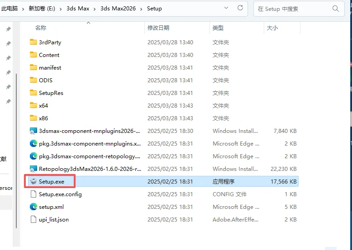Screen dimensions: 352x250
Task: Expand the chevron after 3ds Max in the path
Action: click(x=95, y=9)
